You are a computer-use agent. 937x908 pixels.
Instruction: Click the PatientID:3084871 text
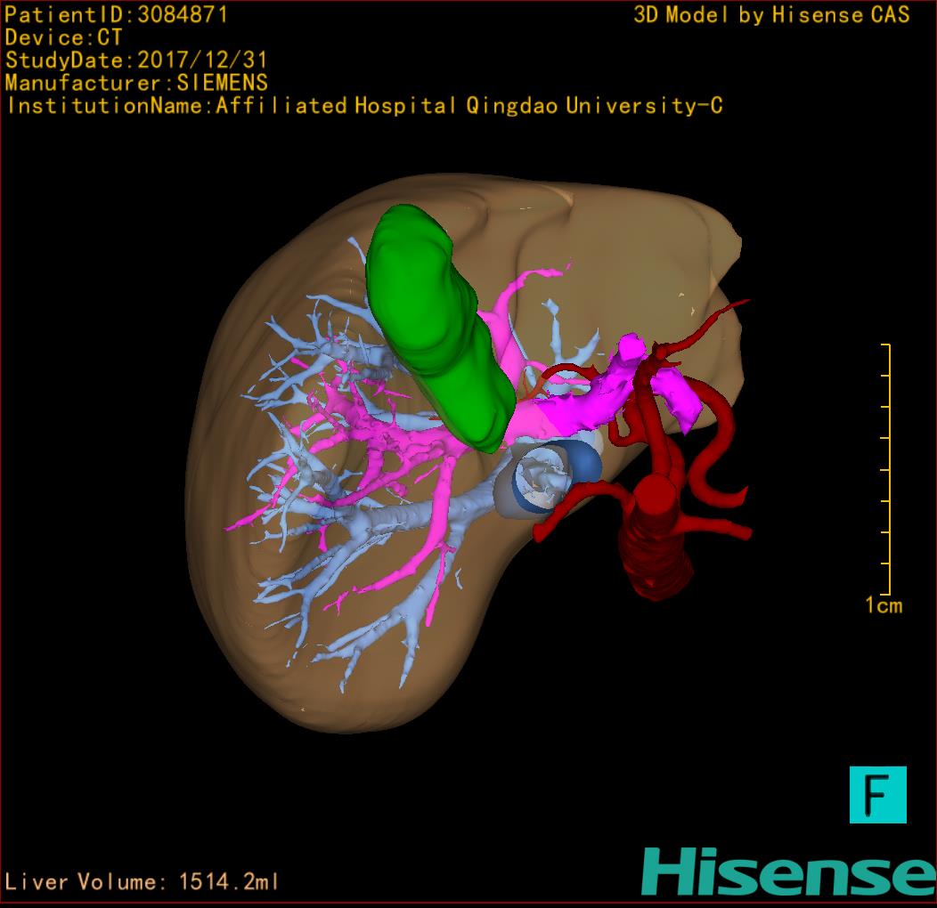[x=117, y=14]
